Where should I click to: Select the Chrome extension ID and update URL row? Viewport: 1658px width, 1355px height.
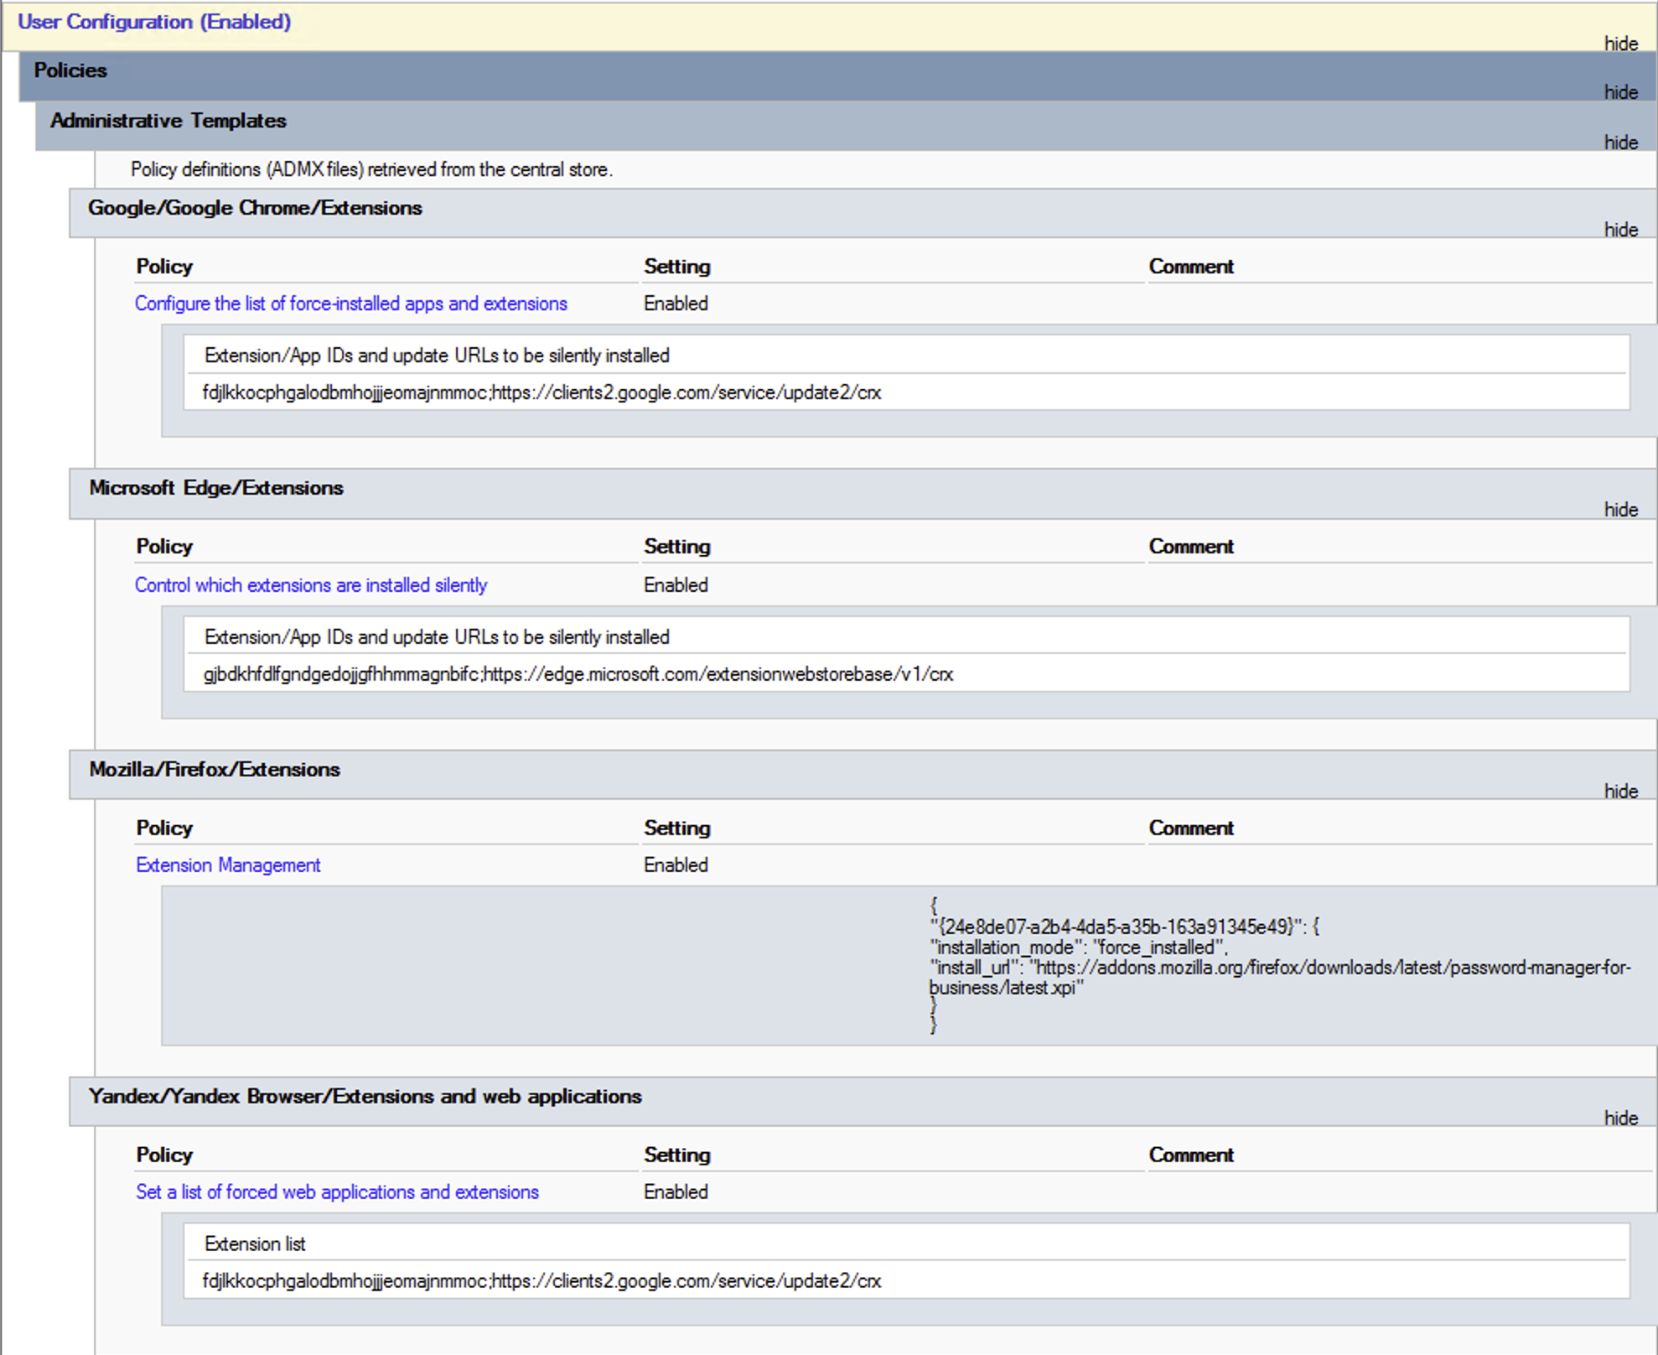click(907, 392)
